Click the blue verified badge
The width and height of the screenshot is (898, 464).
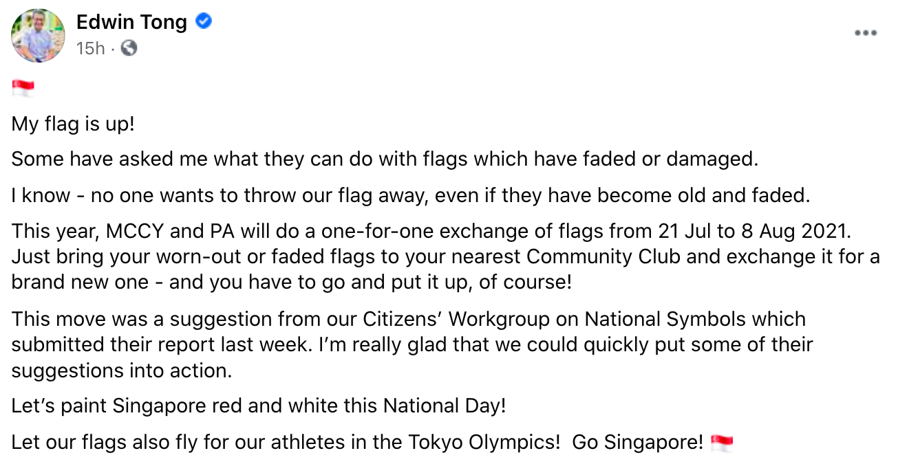pyautogui.click(x=203, y=21)
